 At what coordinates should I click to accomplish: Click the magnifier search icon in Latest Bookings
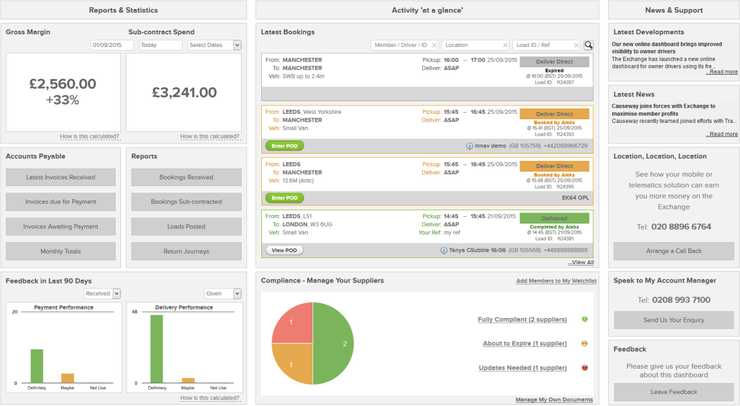click(x=588, y=45)
